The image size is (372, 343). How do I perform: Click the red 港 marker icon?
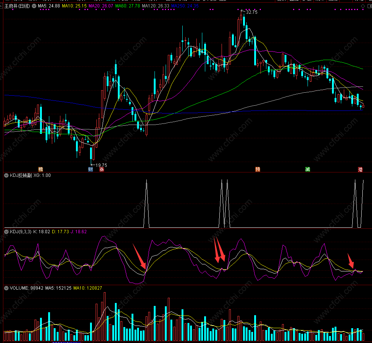click(x=360, y=169)
